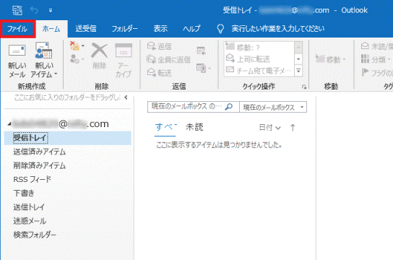This screenshot has height=260, width=393.
Task: Select the チーム宛て電子メール quick step
Action: (x=259, y=71)
